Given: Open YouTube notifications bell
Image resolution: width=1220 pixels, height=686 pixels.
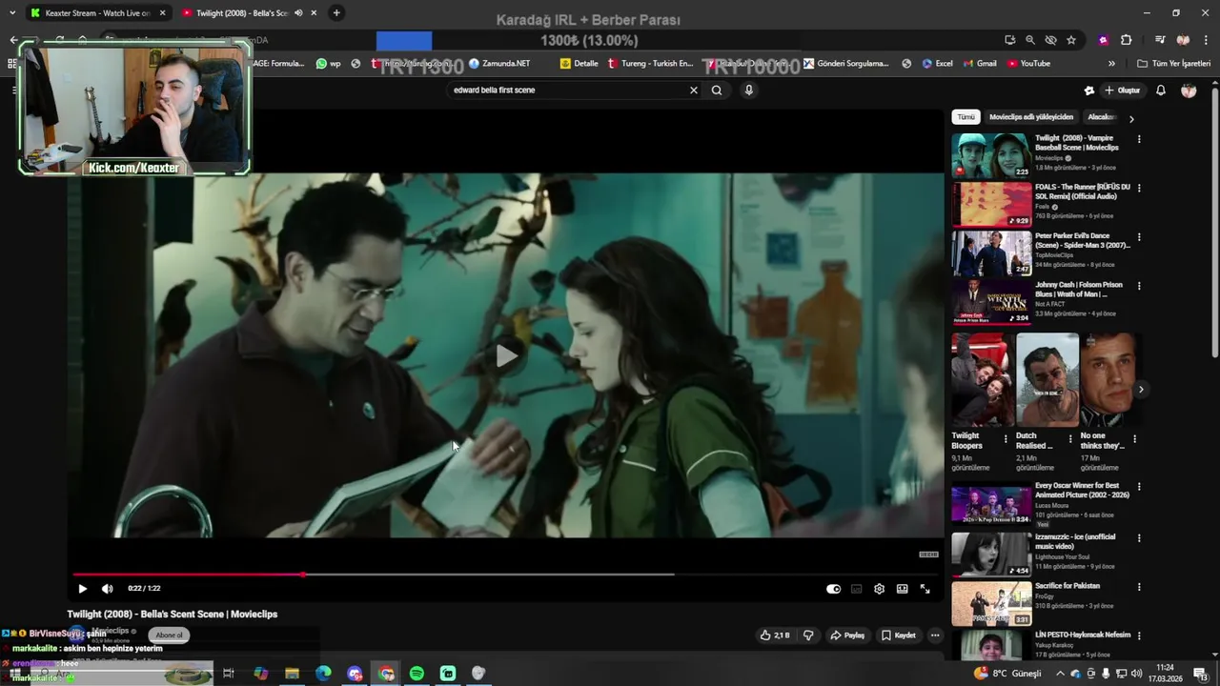Looking at the screenshot, I should tap(1161, 91).
